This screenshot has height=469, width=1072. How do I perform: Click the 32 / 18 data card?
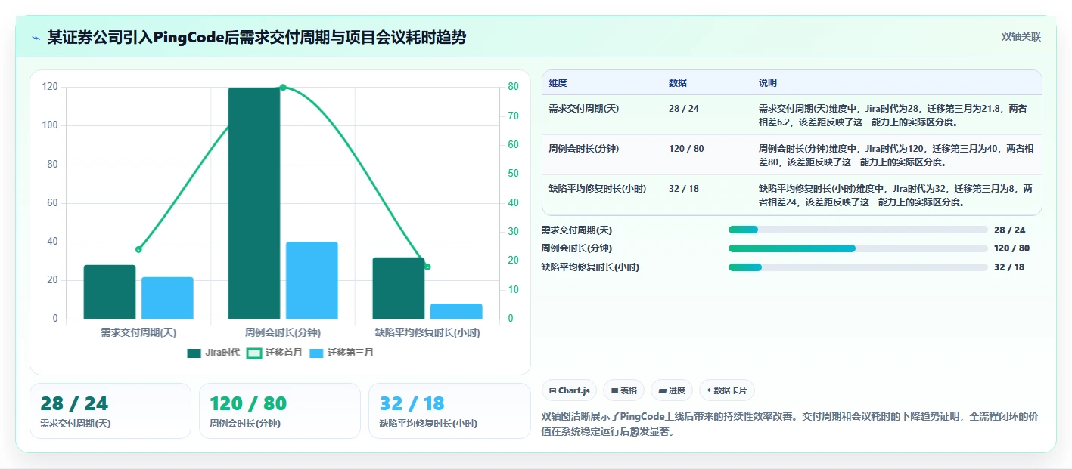coord(449,411)
